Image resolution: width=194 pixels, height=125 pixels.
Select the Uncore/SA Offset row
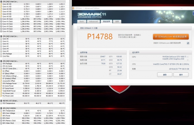(x=33, y=81)
